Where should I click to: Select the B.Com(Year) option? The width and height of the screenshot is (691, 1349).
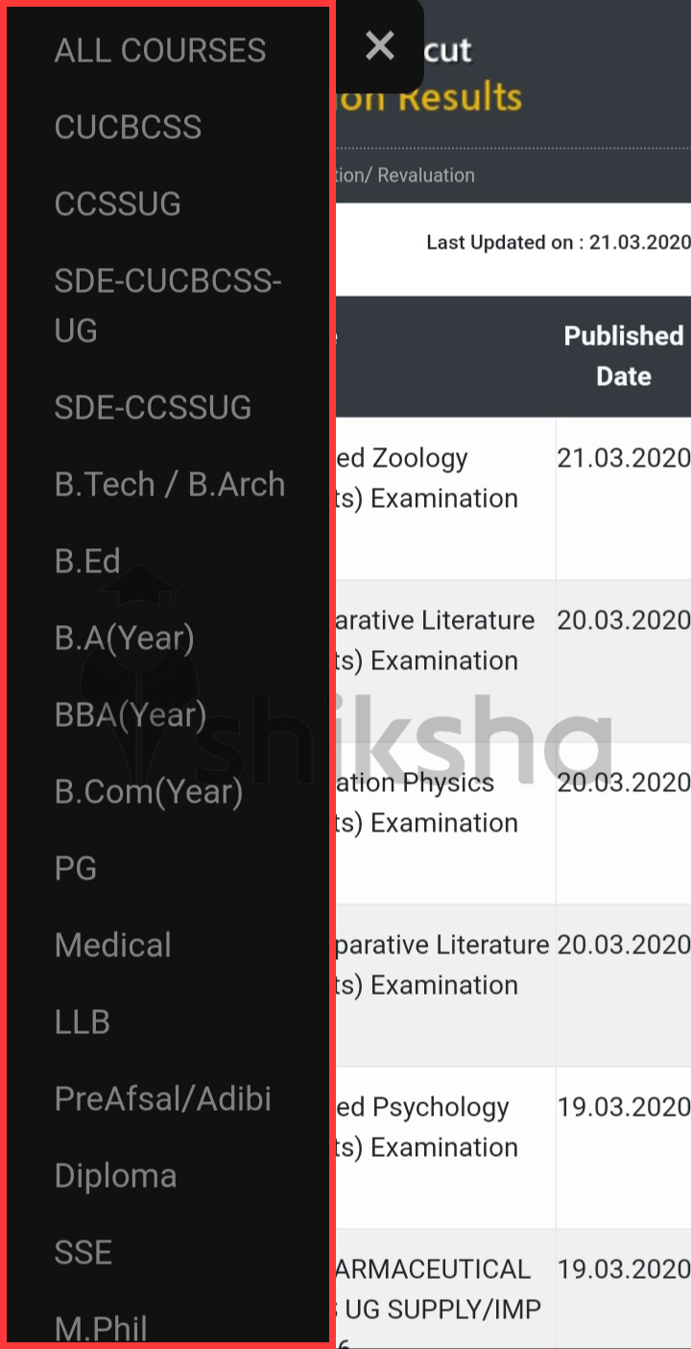[148, 791]
